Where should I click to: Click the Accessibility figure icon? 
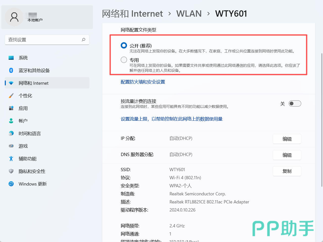[11, 159]
